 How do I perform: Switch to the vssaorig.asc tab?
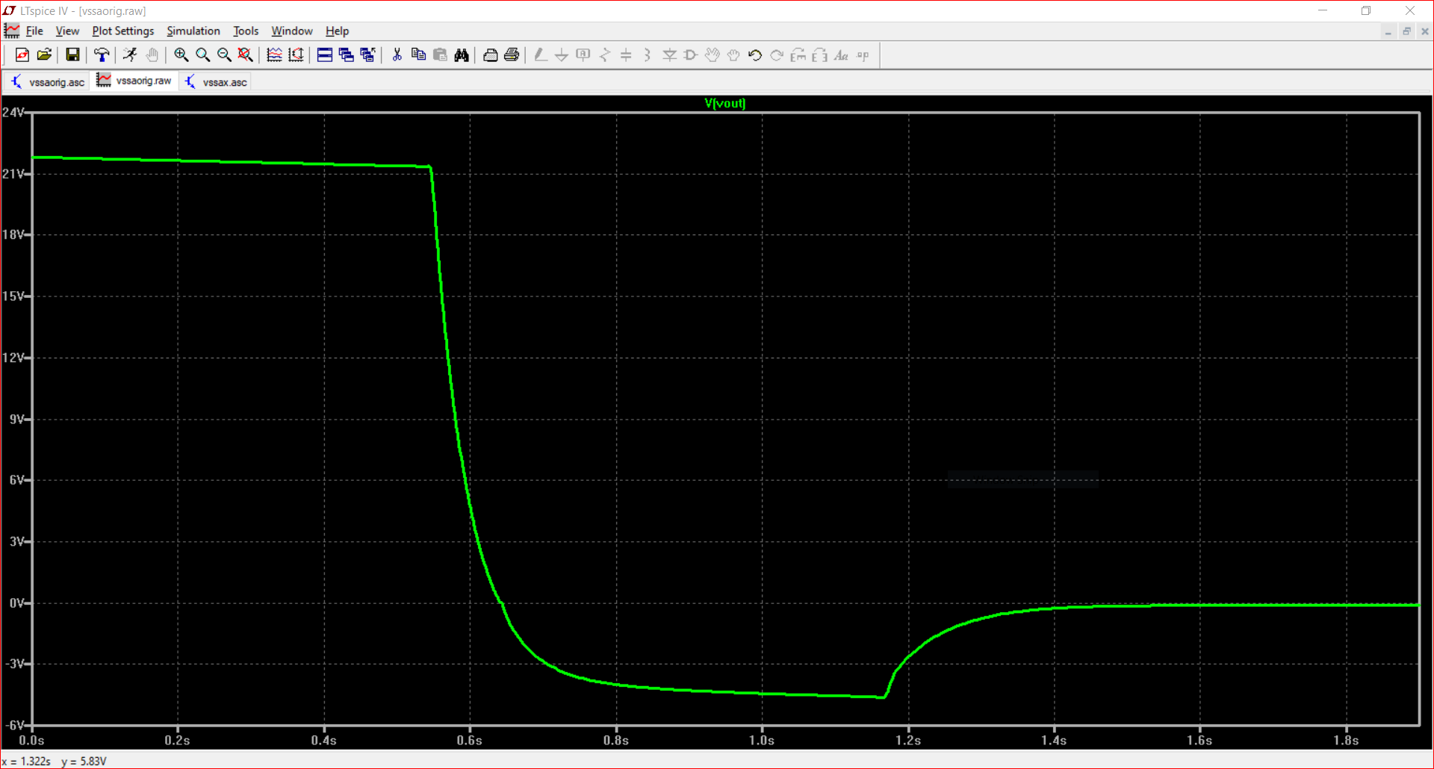(x=47, y=82)
